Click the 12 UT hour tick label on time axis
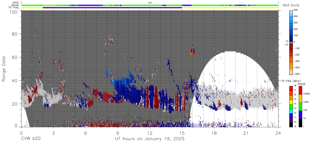Image resolution: width=313 pixels, height=144 pixels. coord(150,133)
